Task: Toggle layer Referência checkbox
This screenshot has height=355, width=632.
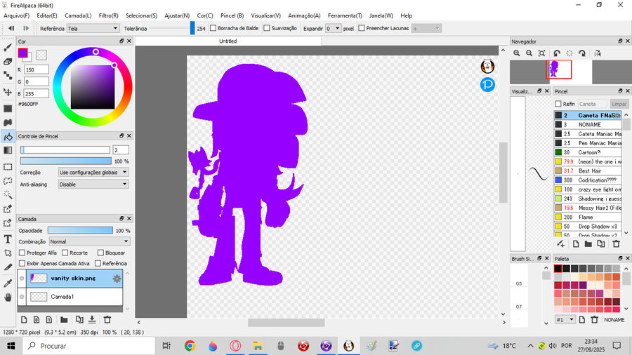Action: [x=98, y=263]
